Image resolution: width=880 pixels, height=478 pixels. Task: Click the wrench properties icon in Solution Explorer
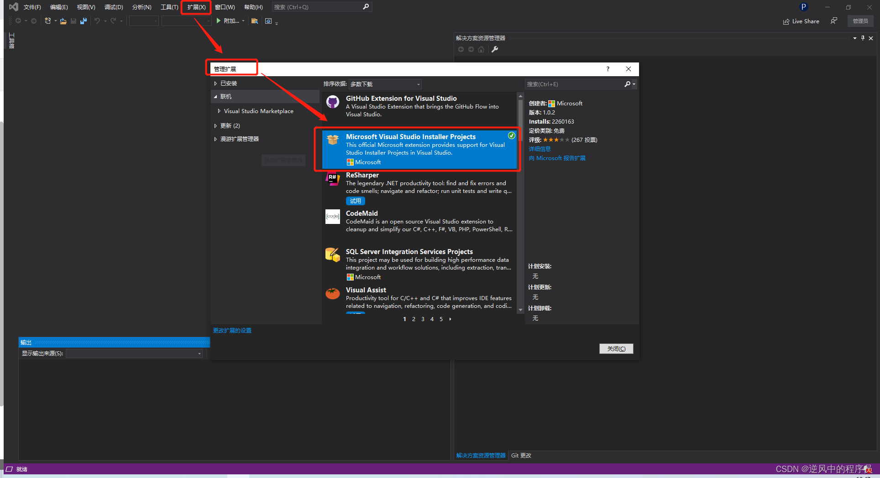coord(495,49)
